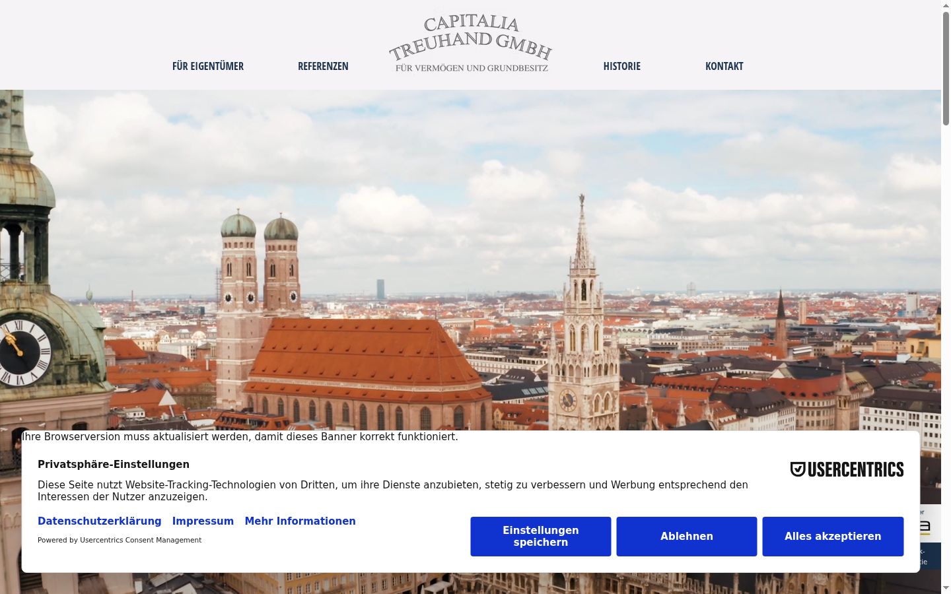Accept all cookies via Alles akzeptieren
The image size is (951, 594).
click(x=833, y=537)
